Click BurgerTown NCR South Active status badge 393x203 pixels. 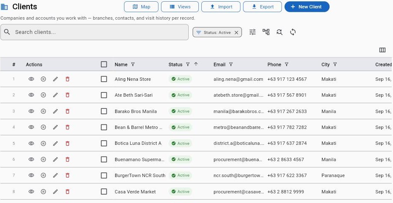click(180, 175)
